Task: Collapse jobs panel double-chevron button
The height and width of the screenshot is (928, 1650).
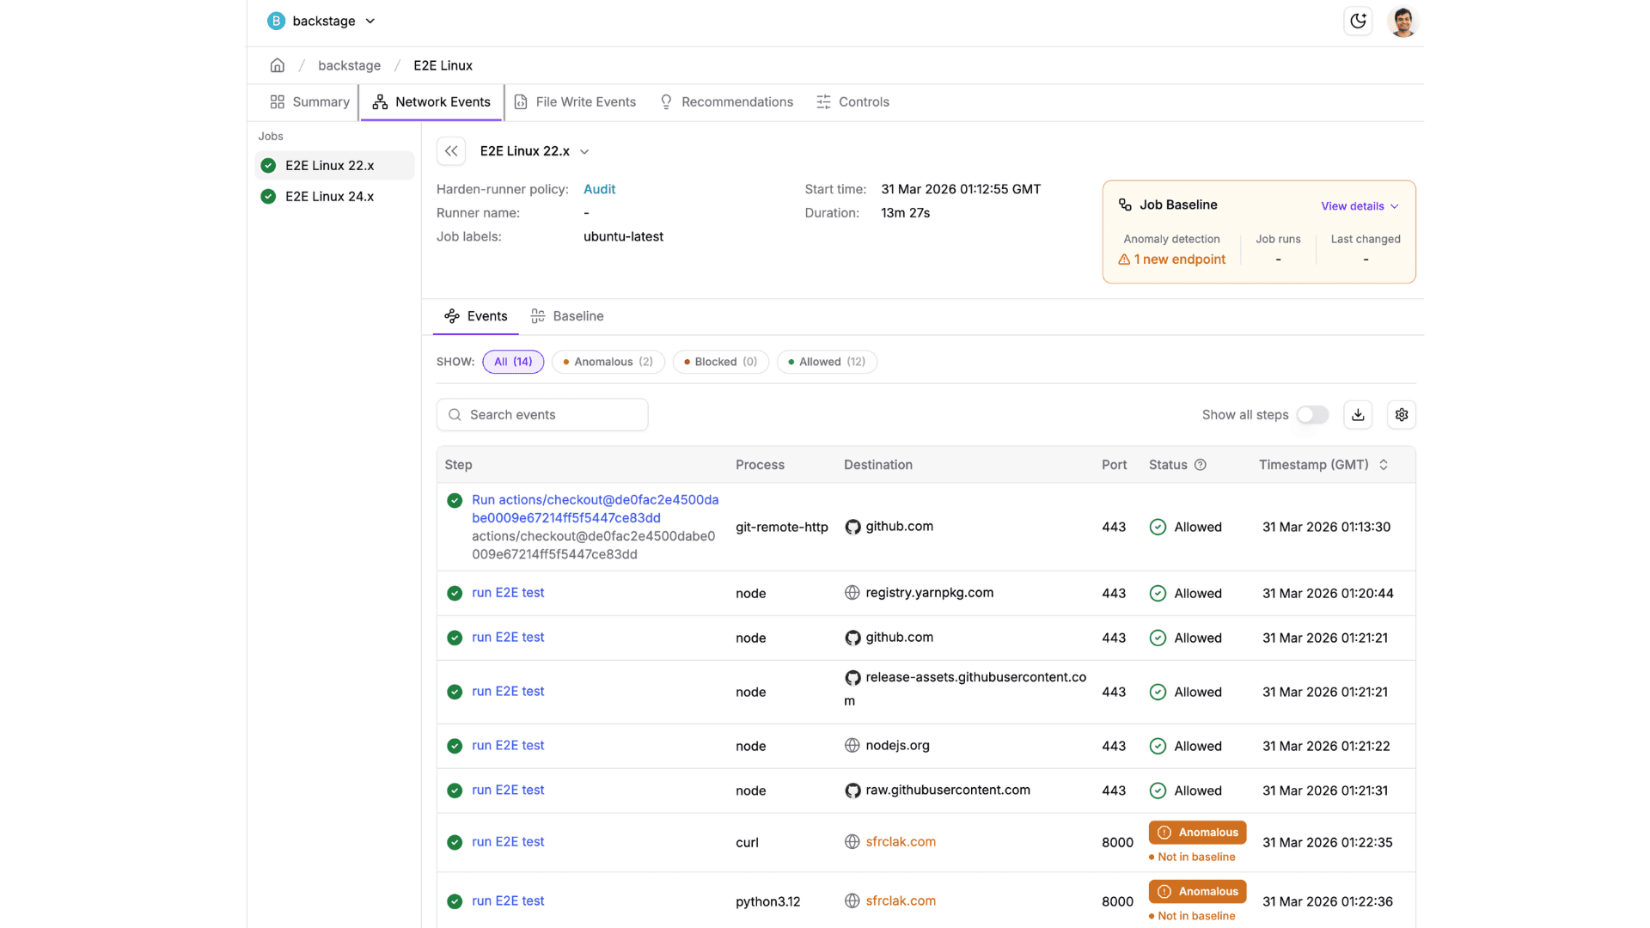Action: click(x=451, y=151)
